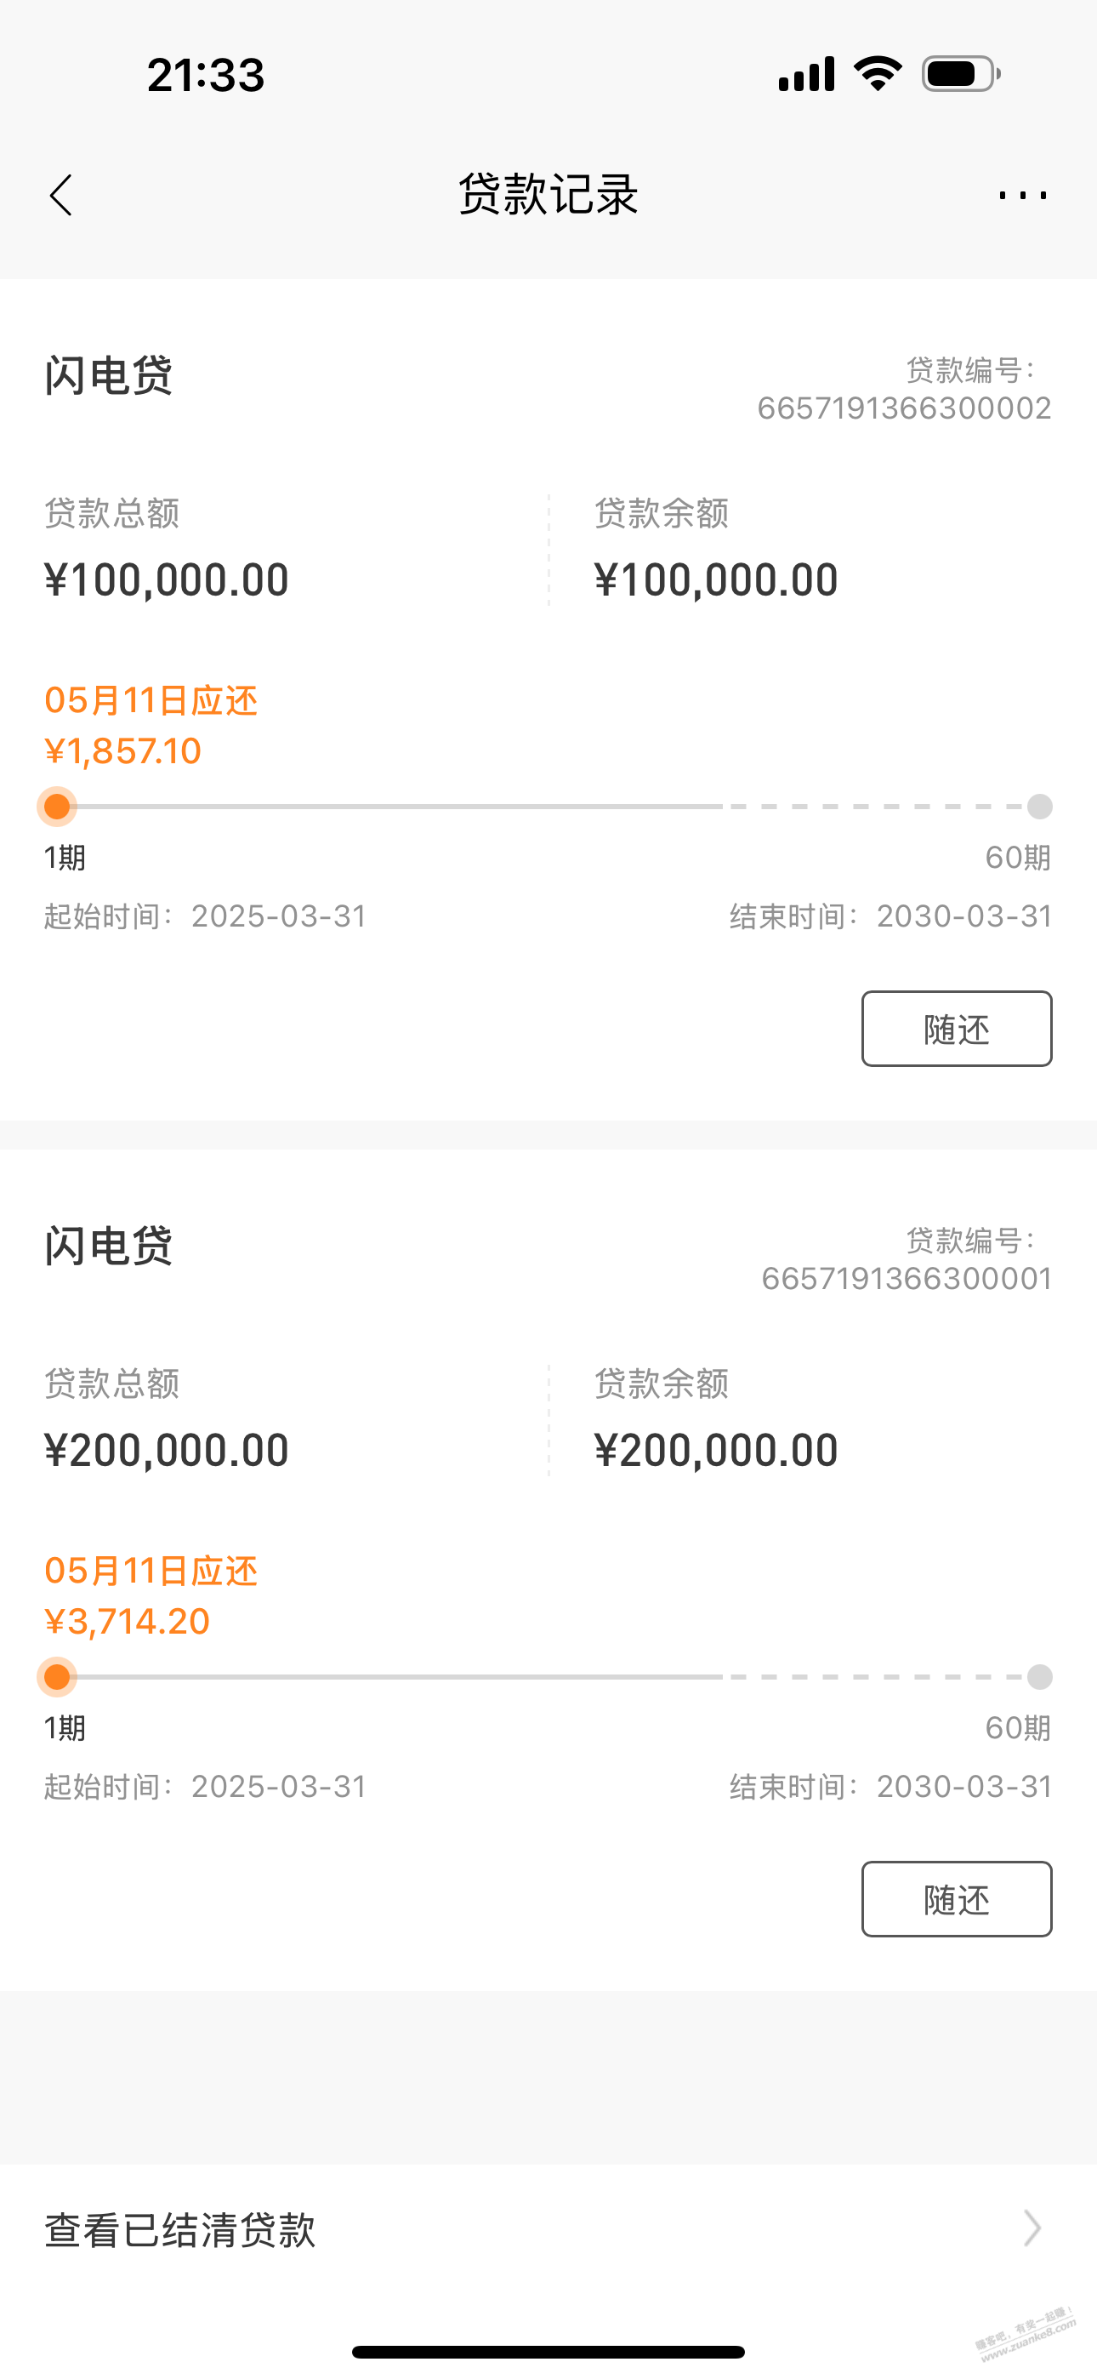Click loan number 6657191366300002
The image size is (1097, 2379).
click(904, 408)
